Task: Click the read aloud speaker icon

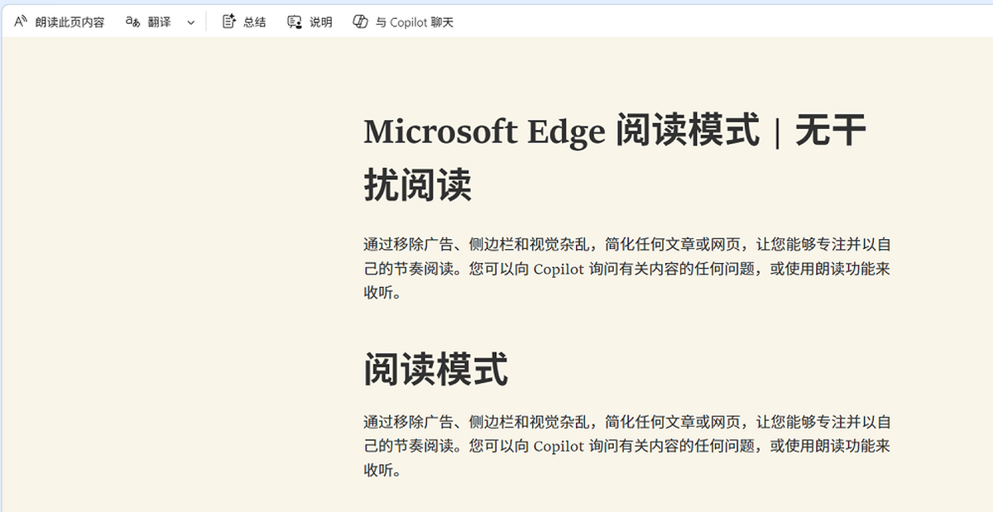Action: [x=21, y=22]
